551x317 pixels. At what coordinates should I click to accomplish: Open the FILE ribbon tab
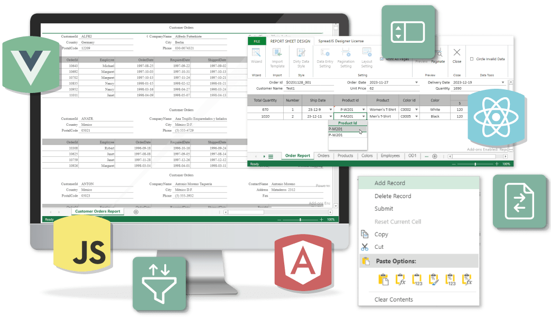click(257, 41)
